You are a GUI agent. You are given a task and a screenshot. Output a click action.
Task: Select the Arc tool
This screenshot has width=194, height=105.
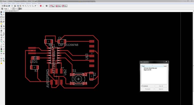point(4,47)
